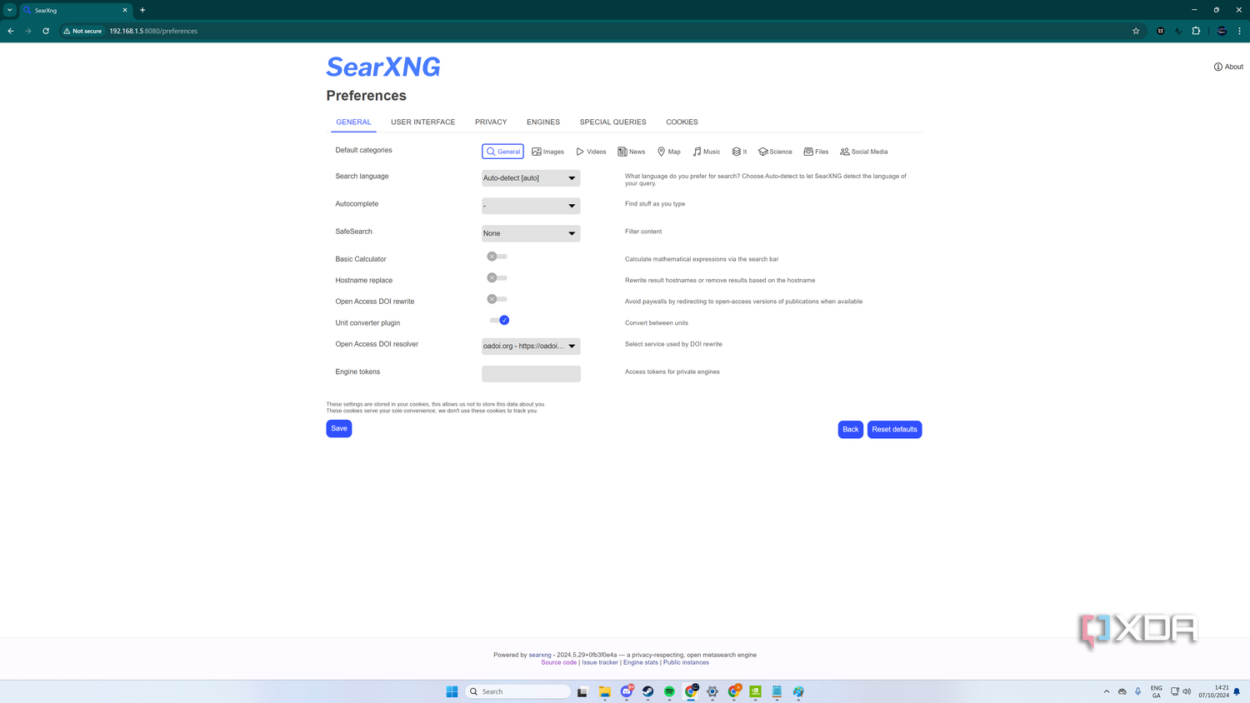Disable the Unit converter plugin switch
This screenshot has height=703, width=1250.
point(499,320)
